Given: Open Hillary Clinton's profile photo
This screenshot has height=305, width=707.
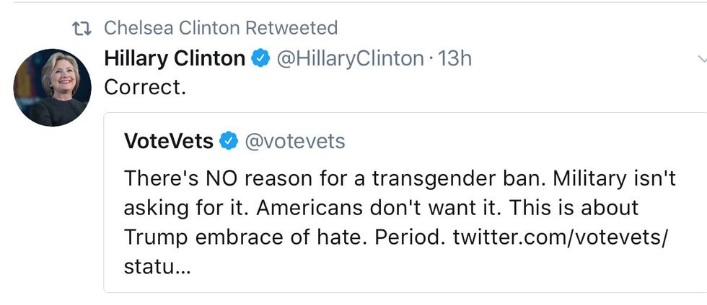Looking at the screenshot, I should tap(52, 87).
